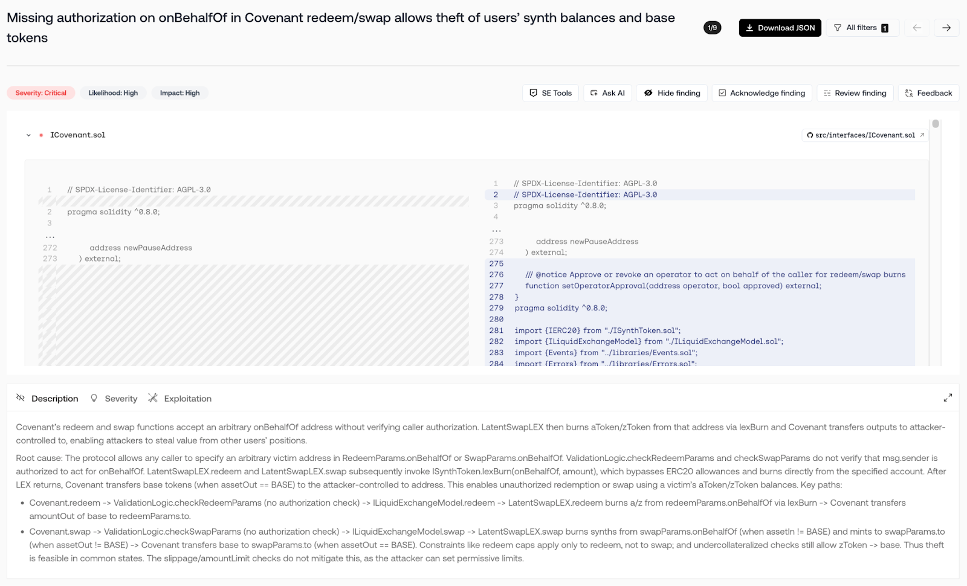Click line 277 setOperatorApproval function text
This screenshot has height=586, width=967.
click(x=673, y=286)
